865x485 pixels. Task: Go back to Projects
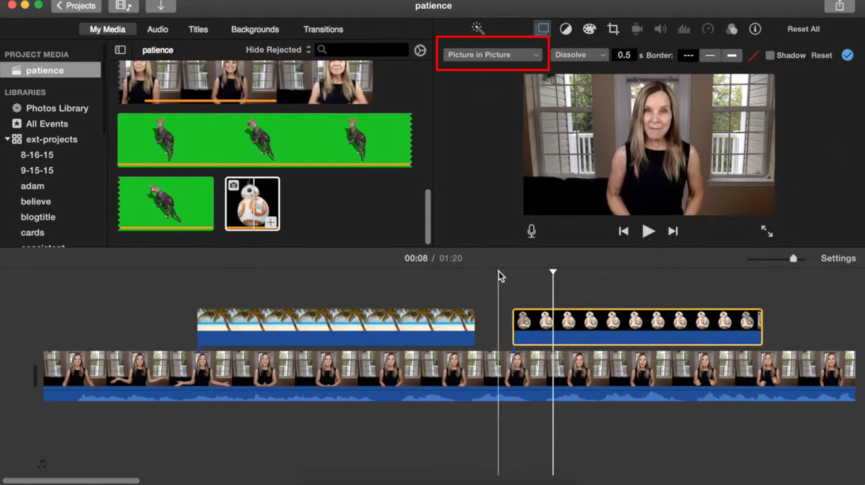click(x=76, y=6)
